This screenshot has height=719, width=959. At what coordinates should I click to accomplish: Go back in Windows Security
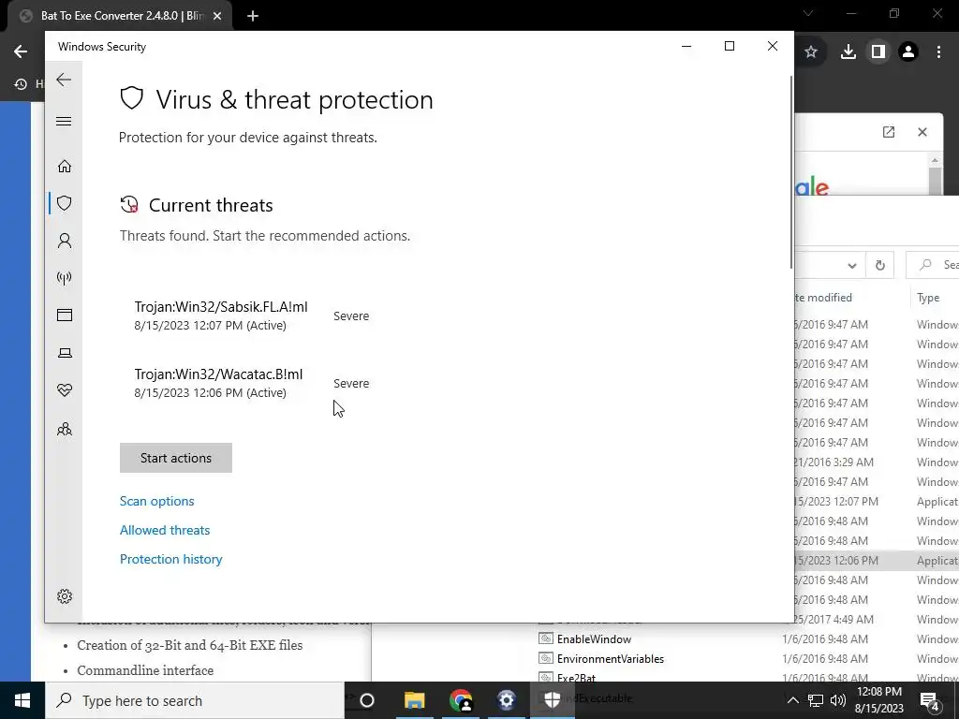64,80
